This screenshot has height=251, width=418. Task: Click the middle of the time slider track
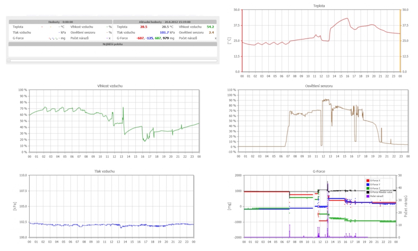pyautogui.click(x=113, y=61)
